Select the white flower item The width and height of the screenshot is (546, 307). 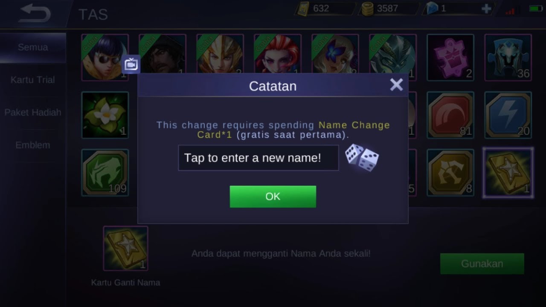105,115
